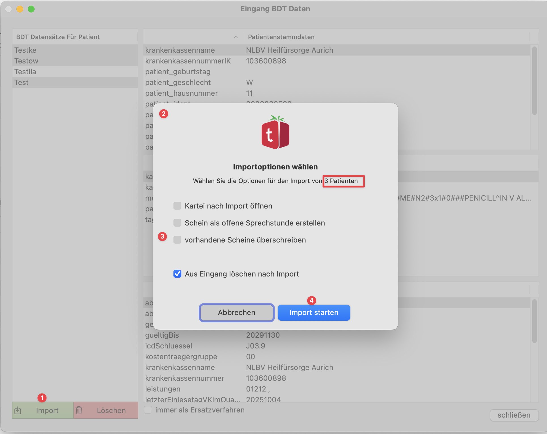Click the Patientenstammdaten column header
The image size is (547, 434).
281,37
